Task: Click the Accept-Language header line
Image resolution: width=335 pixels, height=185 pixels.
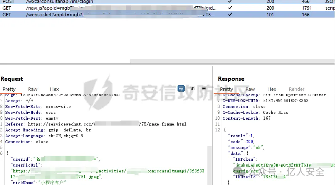Action: (44, 136)
